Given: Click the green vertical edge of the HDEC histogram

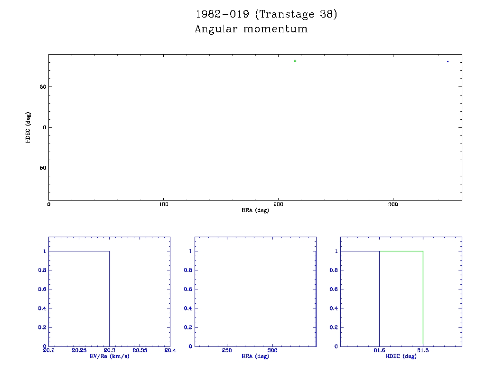Looking at the screenshot, I should point(423,299).
